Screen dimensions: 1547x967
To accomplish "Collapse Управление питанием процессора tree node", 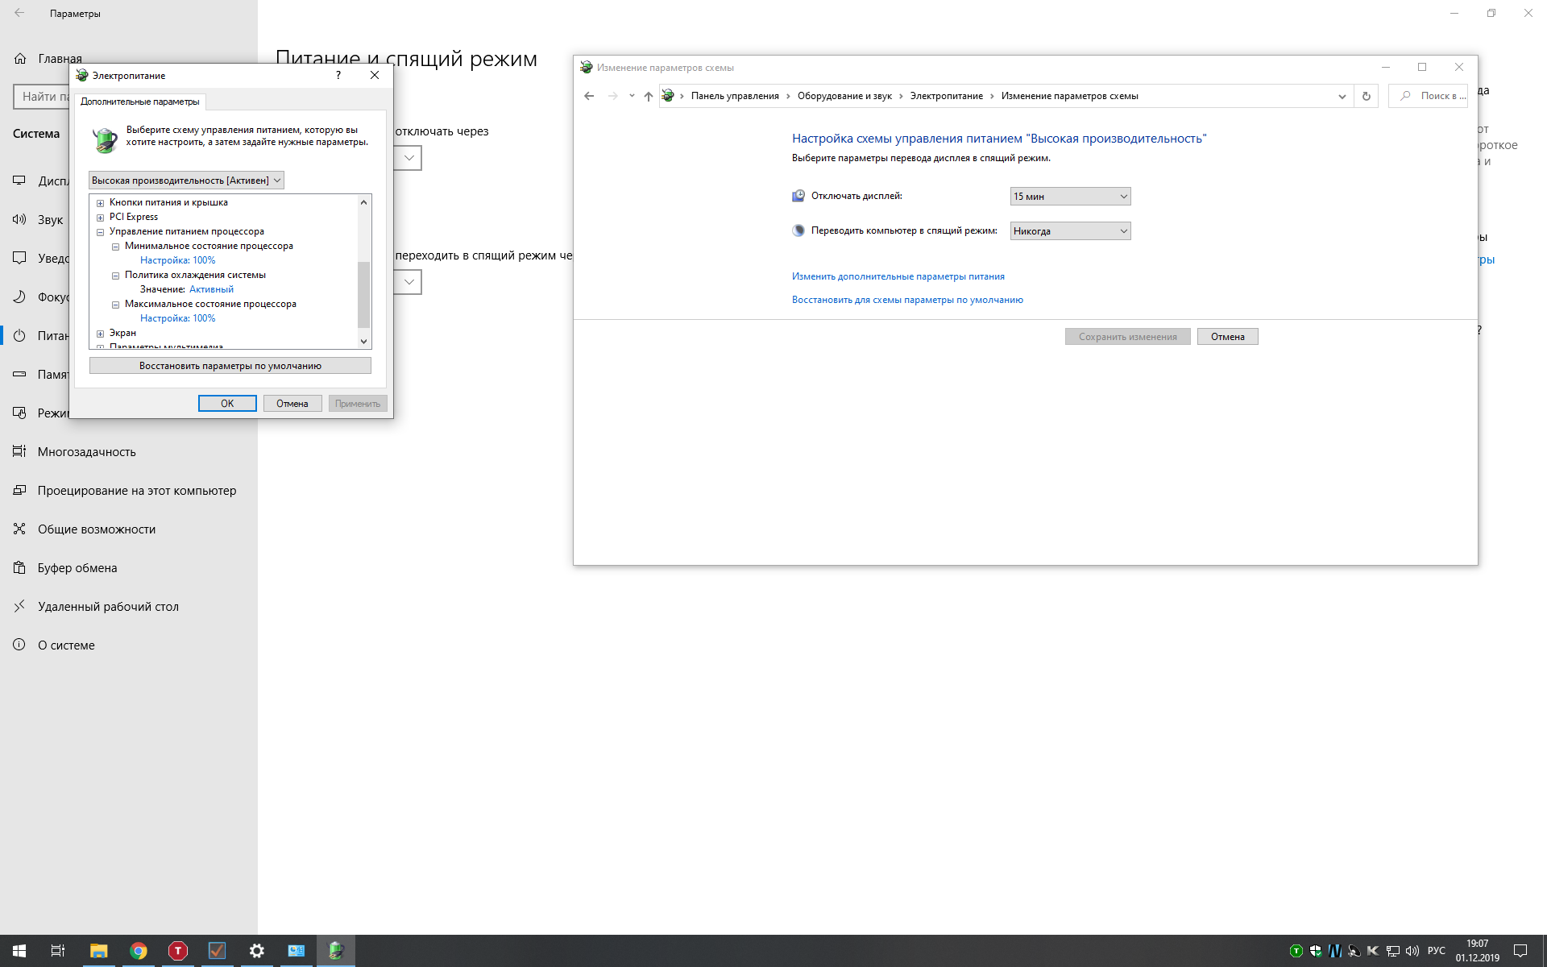I will coord(101,232).
